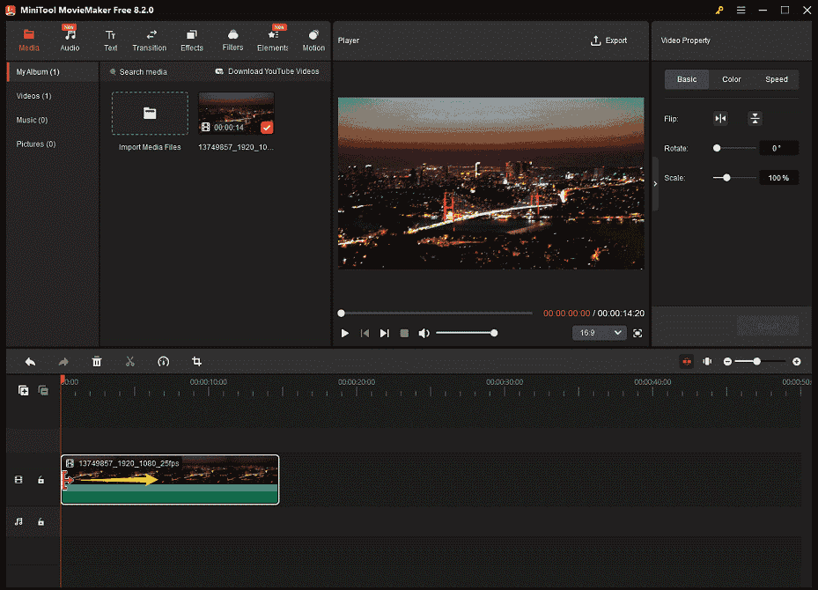Toggle the video track lock
The height and width of the screenshot is (590, 818).
41,480
